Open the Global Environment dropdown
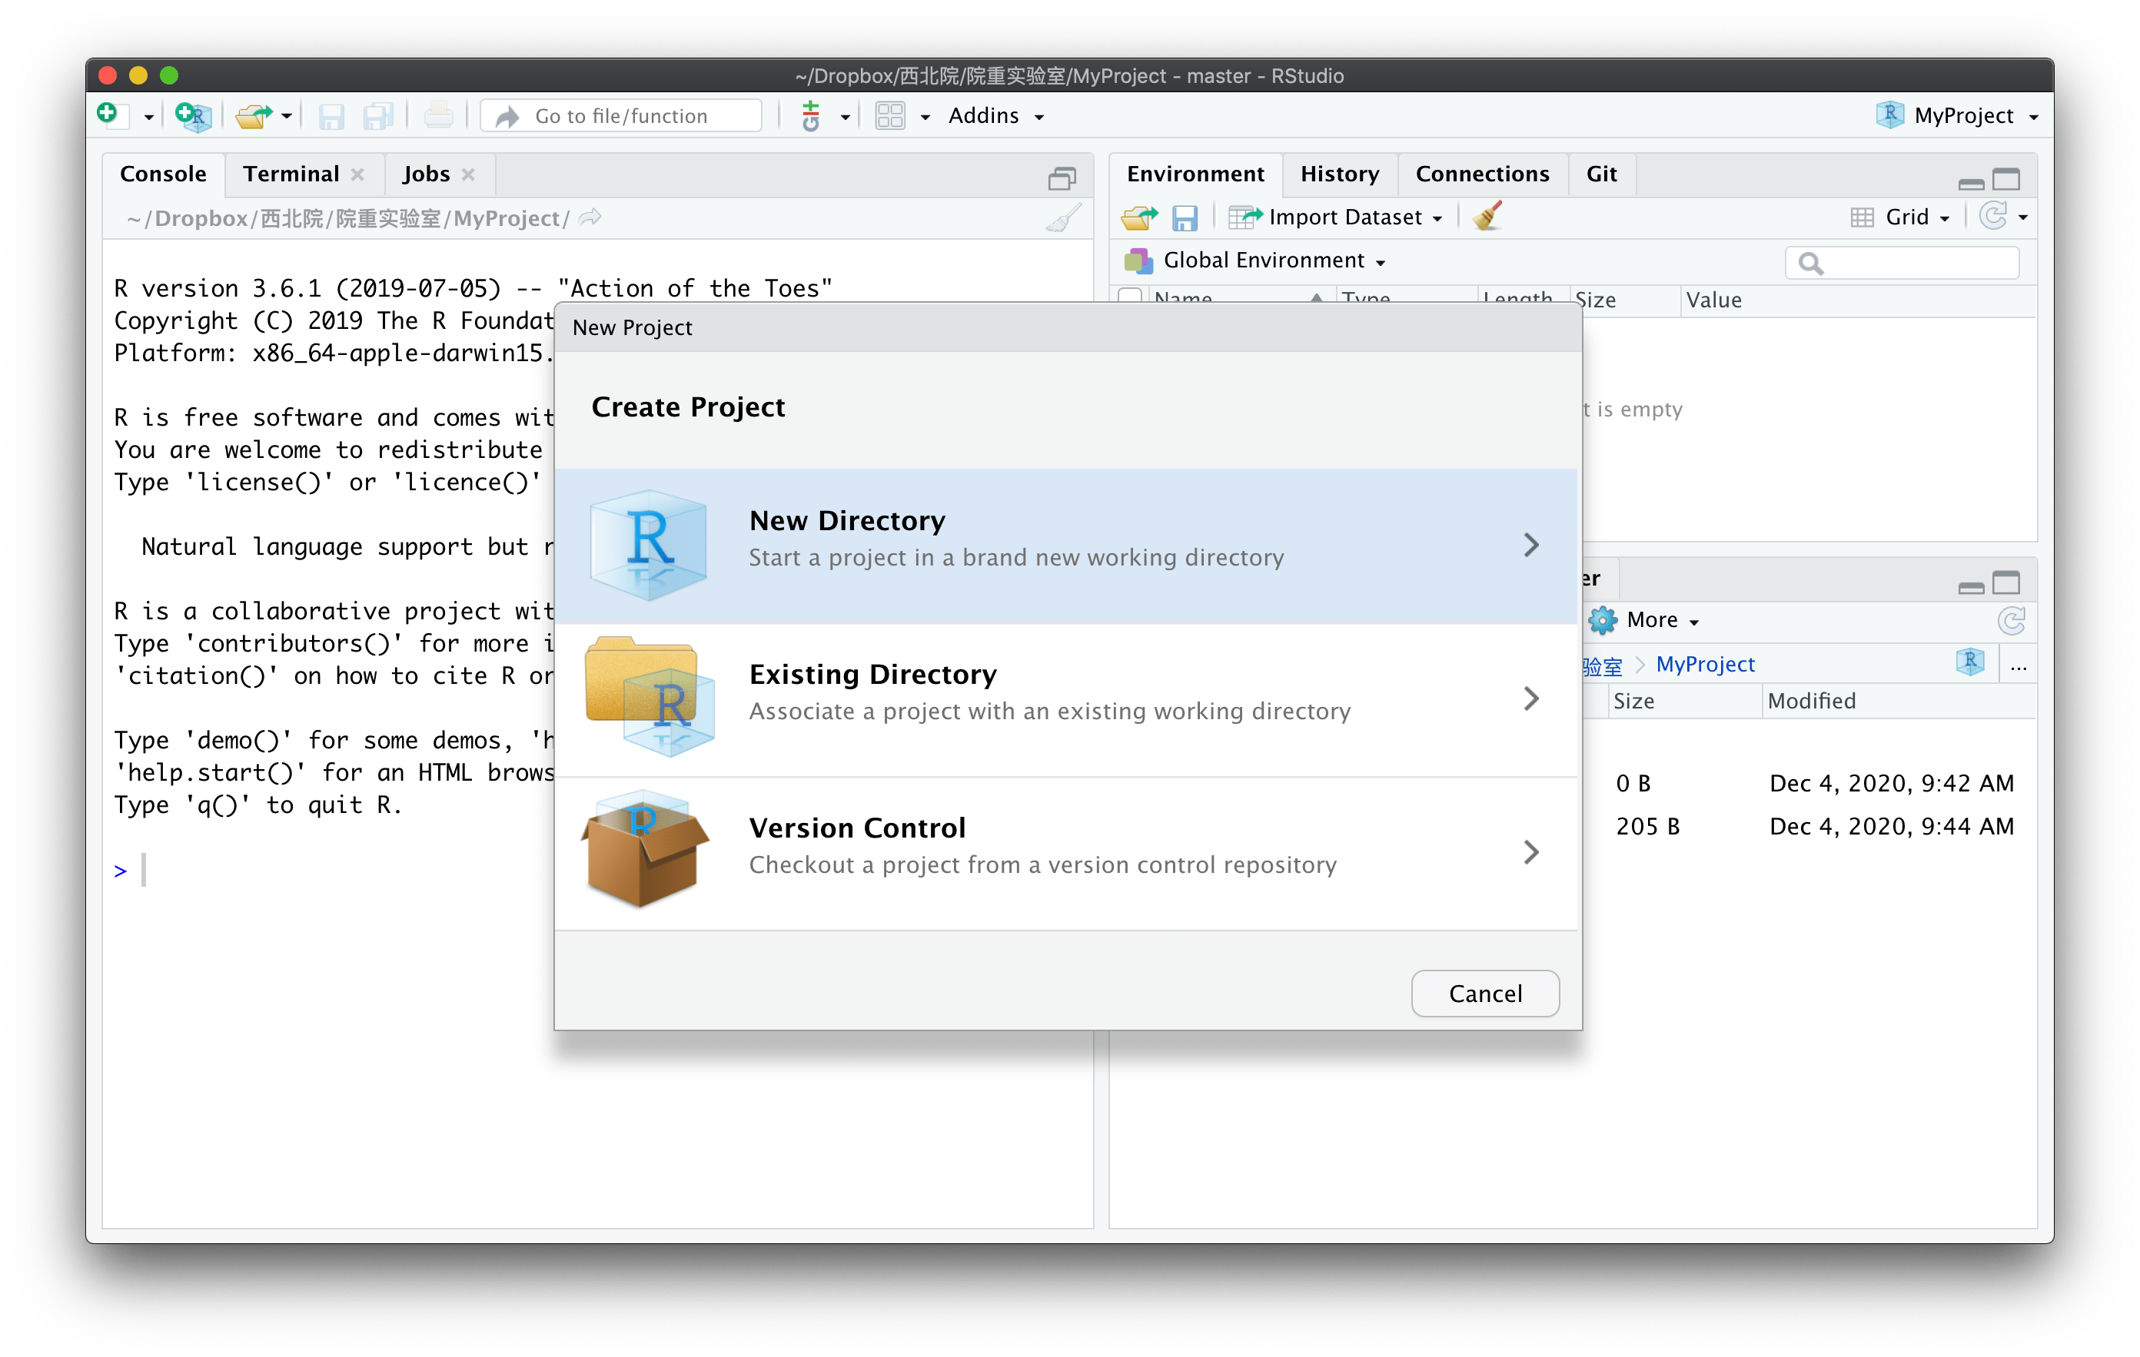 [x=1254, y=260]
